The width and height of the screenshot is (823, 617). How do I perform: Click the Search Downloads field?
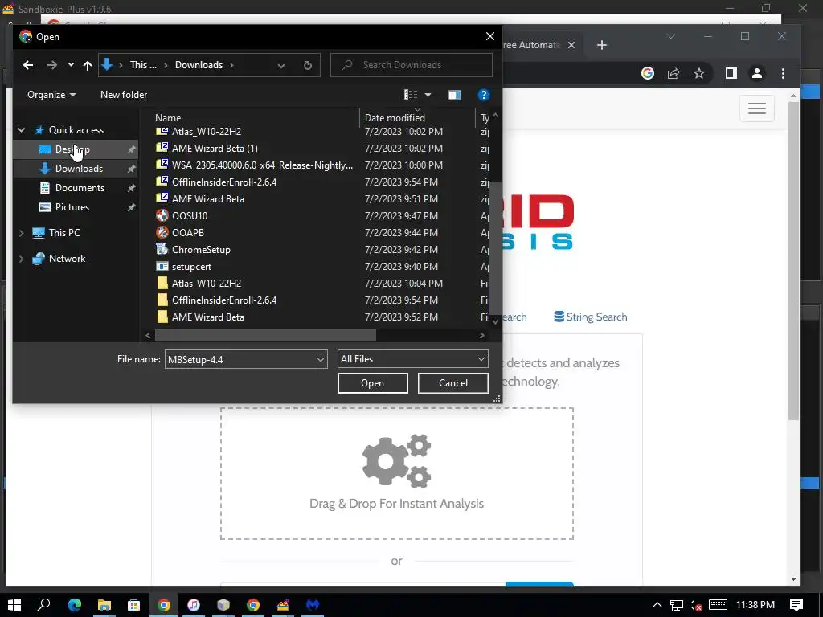pyautogui.click(x=411, y=65)
